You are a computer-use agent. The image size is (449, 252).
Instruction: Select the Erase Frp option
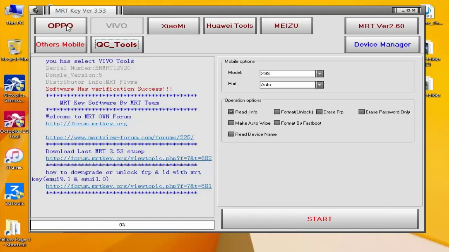[x=330, y=112]
